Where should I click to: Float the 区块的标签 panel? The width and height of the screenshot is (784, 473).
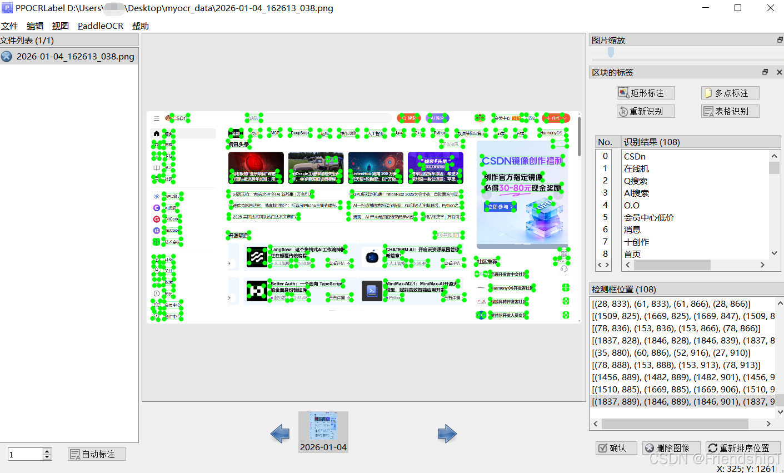coord(765,72)
